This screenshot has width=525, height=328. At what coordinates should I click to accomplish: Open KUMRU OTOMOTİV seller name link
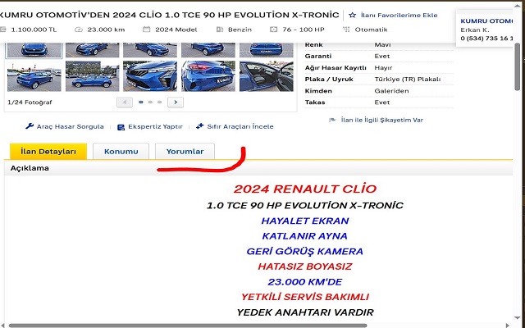tap(486, 20)
